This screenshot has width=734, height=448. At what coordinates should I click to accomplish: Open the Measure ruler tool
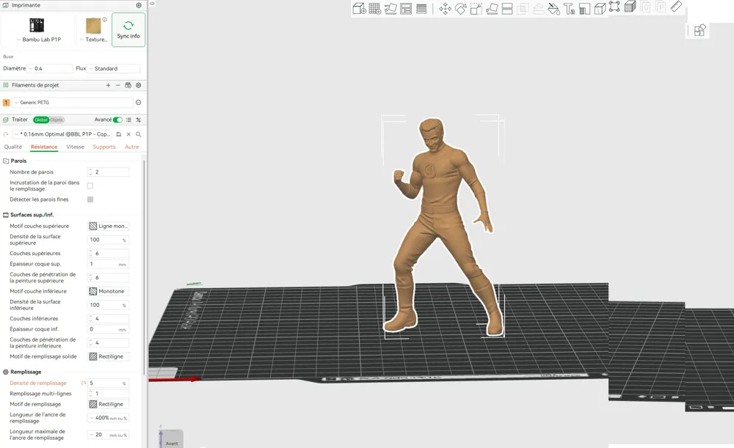(x=677, y=7)
